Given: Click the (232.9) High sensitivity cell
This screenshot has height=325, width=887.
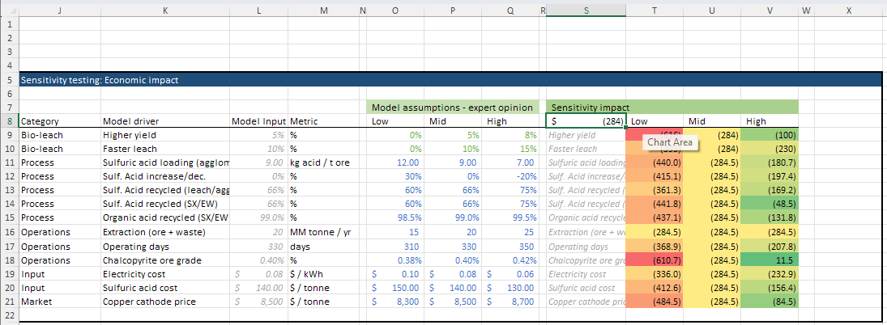Looking at the screenshot, I should 770,274.
